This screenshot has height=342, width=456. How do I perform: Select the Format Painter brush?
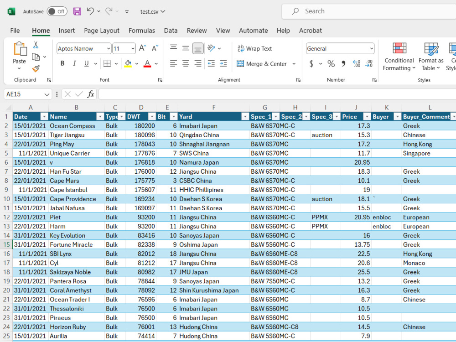point(36,68)
